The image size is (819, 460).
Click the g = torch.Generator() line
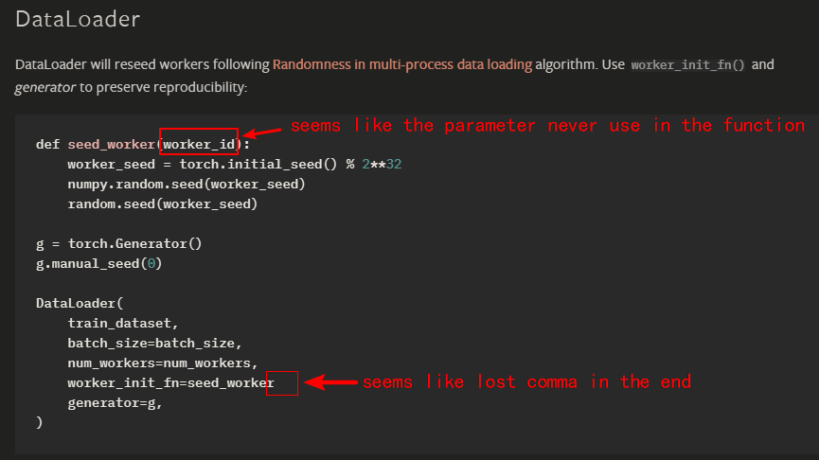pos(118,244)
